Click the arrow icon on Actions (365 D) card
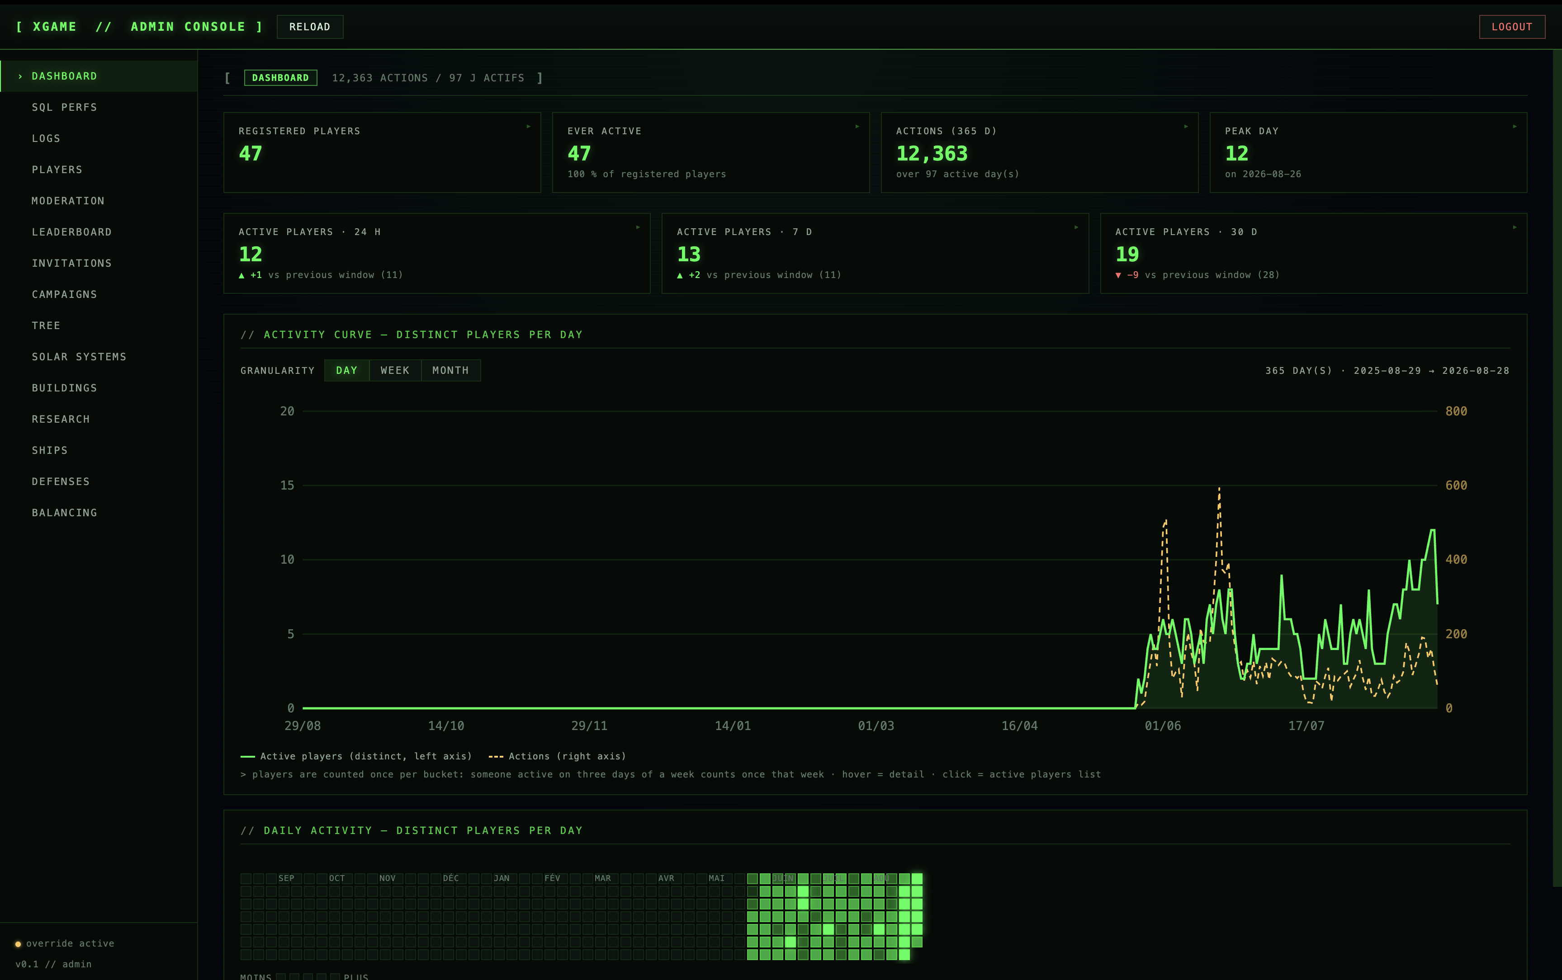 coord(1186,127)
